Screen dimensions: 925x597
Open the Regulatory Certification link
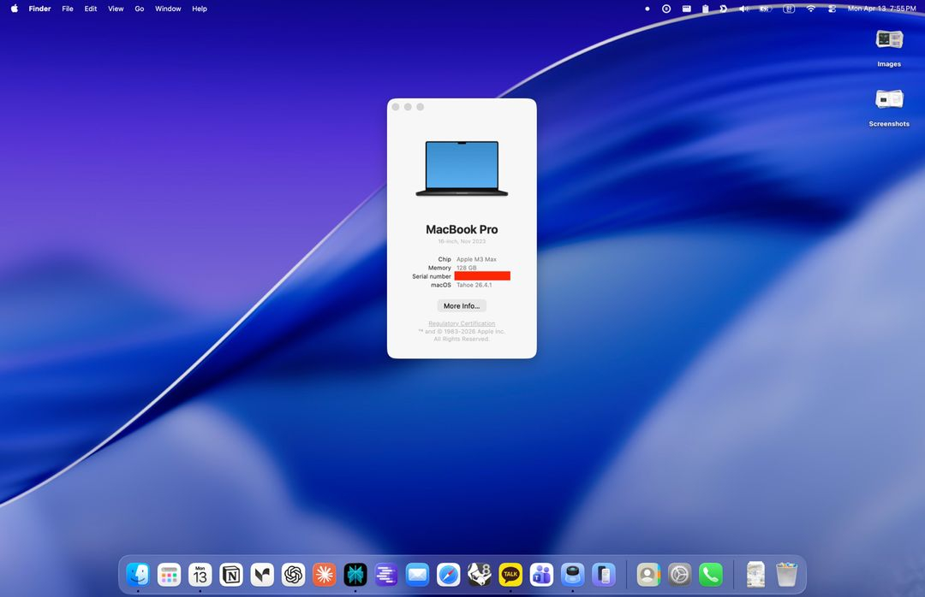coord(462,323)
